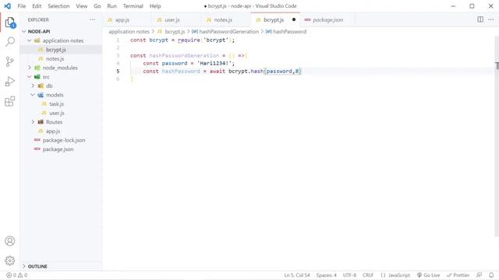Split the editor to the right
This screenshot has width=499, height=280.
coord(480,19)
